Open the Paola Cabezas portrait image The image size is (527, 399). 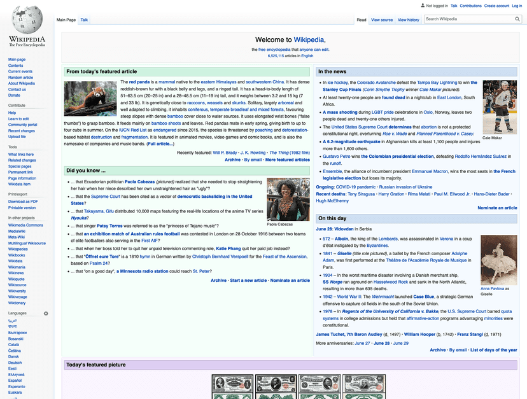point(288,199)
